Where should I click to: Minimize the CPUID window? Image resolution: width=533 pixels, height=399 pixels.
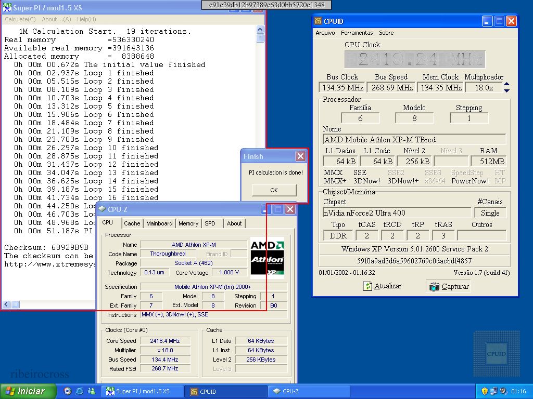(487, 21)
